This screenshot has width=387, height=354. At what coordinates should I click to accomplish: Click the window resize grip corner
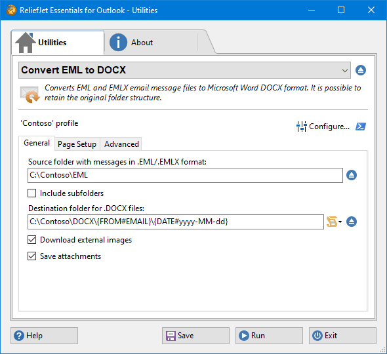click(382, 349)
